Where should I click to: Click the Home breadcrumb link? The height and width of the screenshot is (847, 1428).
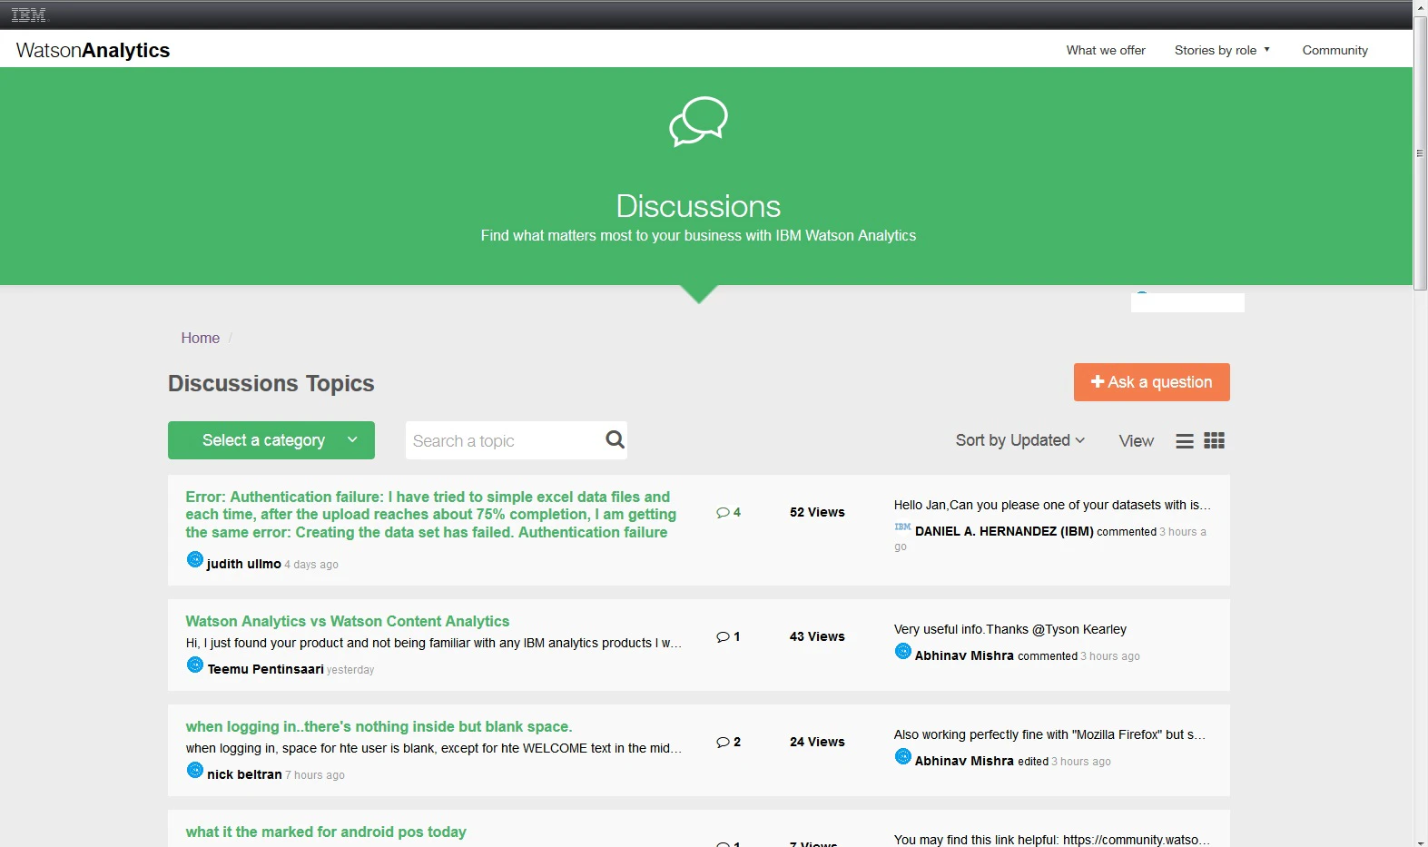point(201,338)
